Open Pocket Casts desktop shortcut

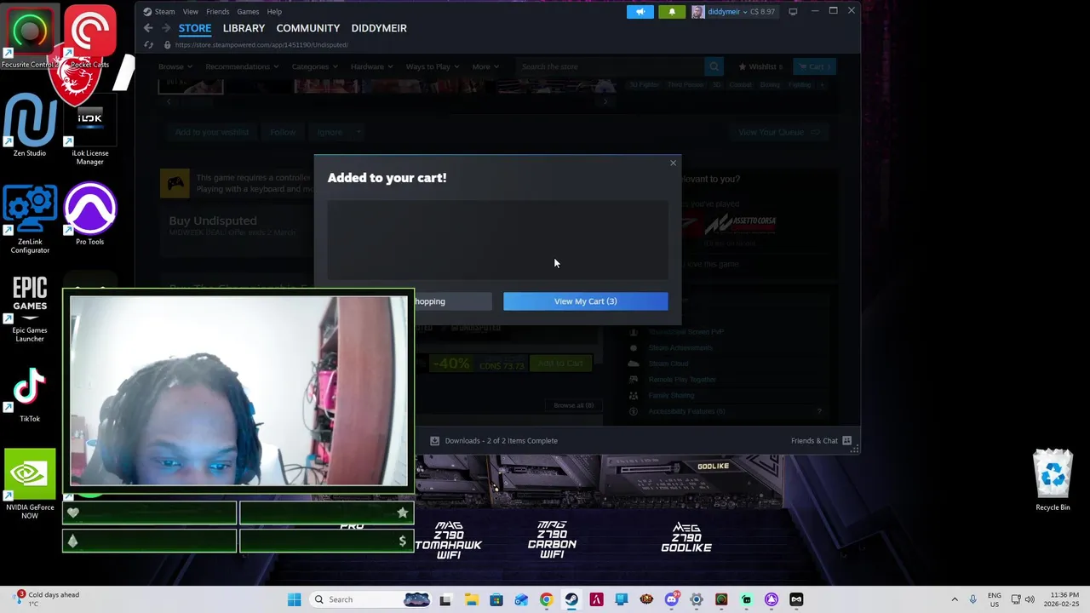pyautogui.click(x=89, y=37)
